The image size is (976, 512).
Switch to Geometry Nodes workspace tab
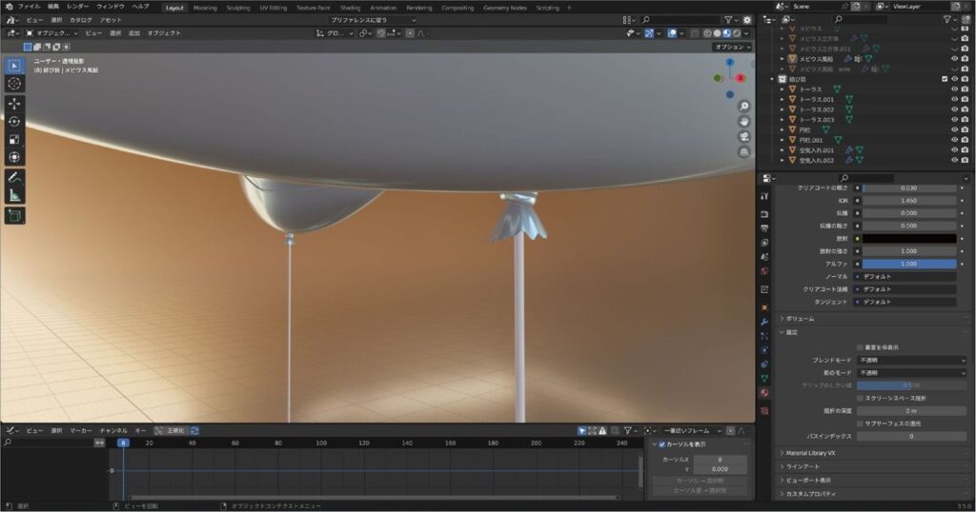pyautogui.click(x=505, y=8)
